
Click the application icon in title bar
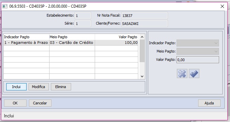(x=5, y=6)
